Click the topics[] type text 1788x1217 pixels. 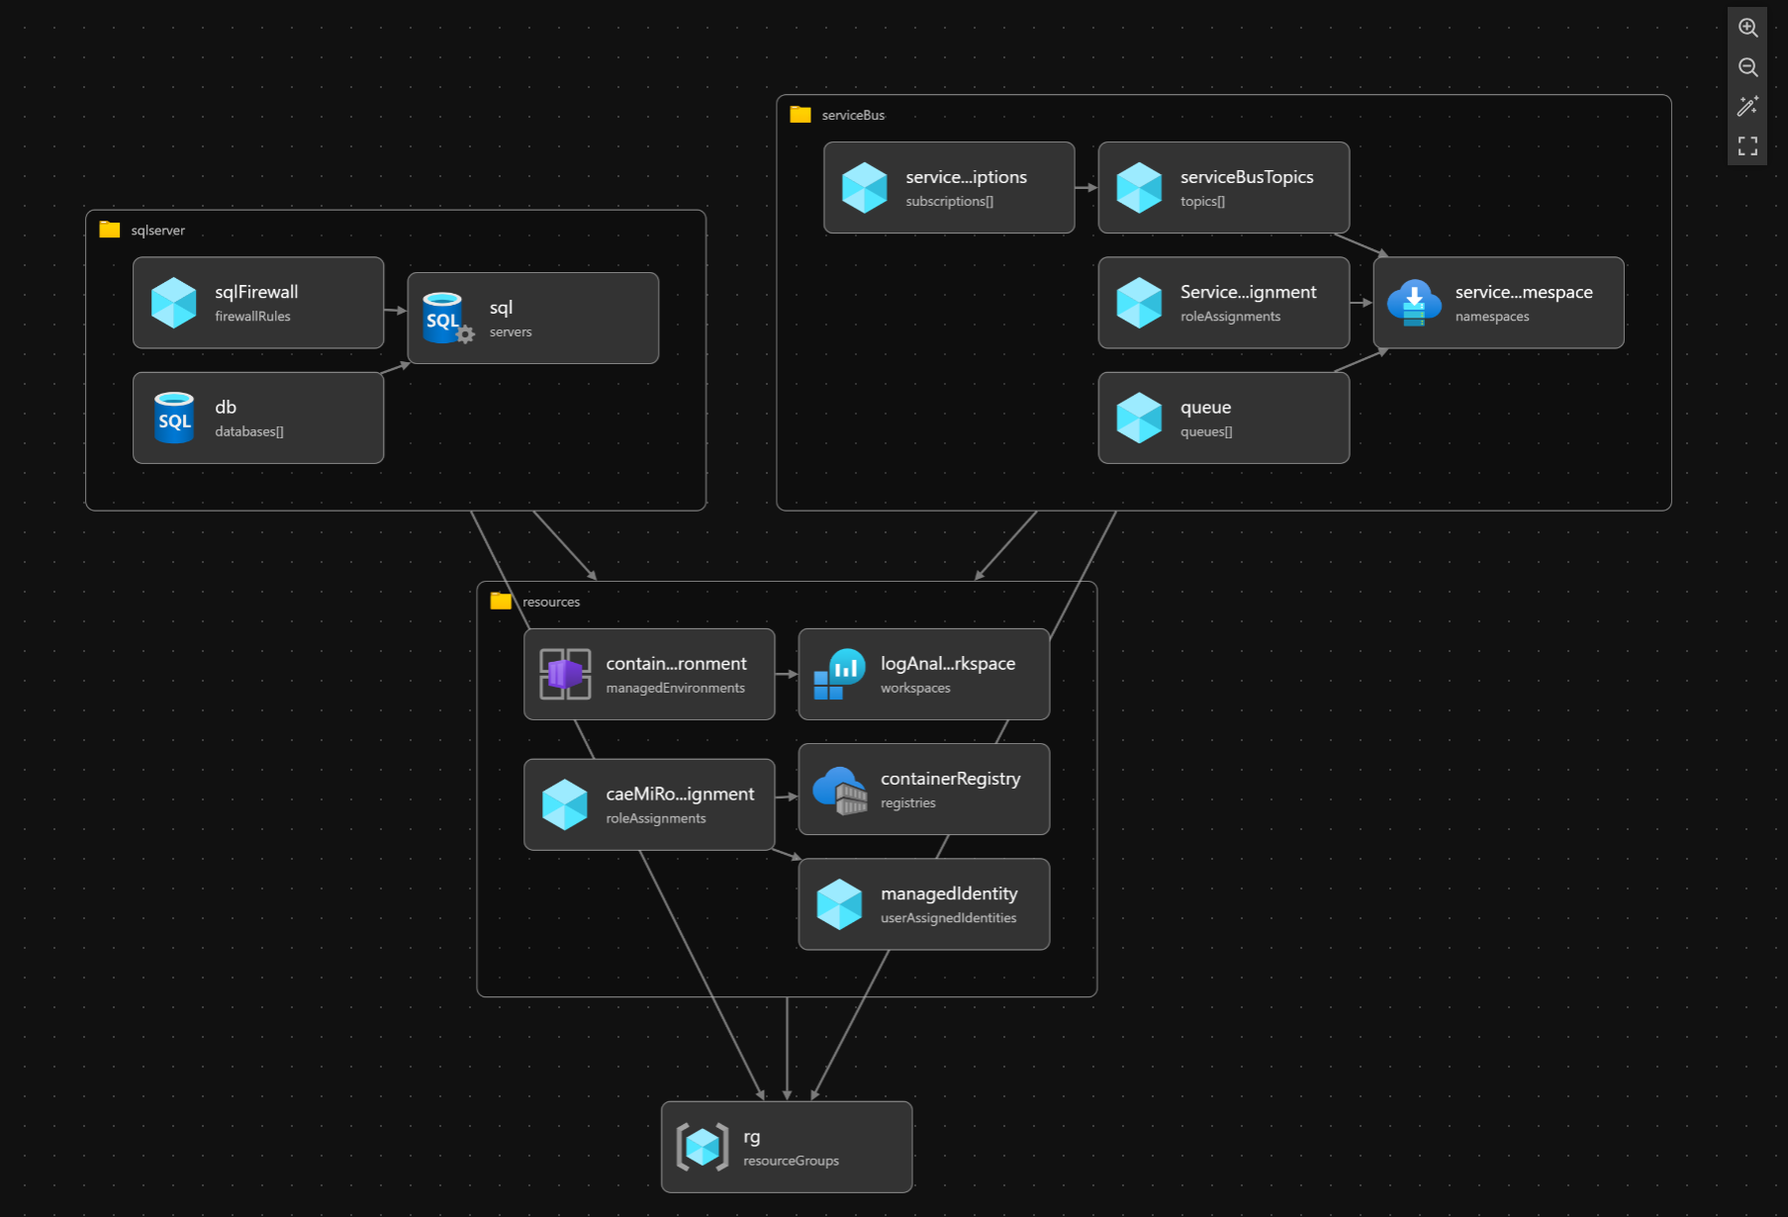(1202, 202)
